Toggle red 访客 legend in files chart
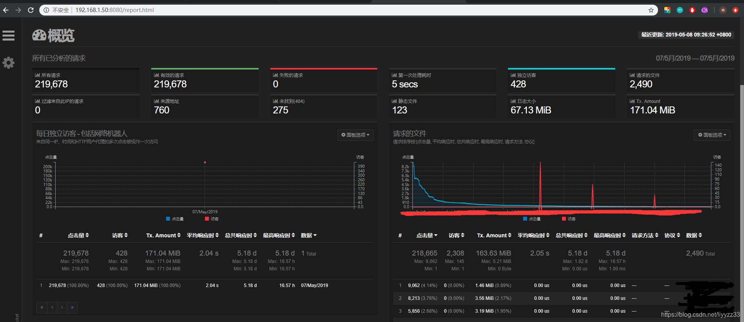The image size is (744, 322). pyautogui.click(x=569, y=219)
